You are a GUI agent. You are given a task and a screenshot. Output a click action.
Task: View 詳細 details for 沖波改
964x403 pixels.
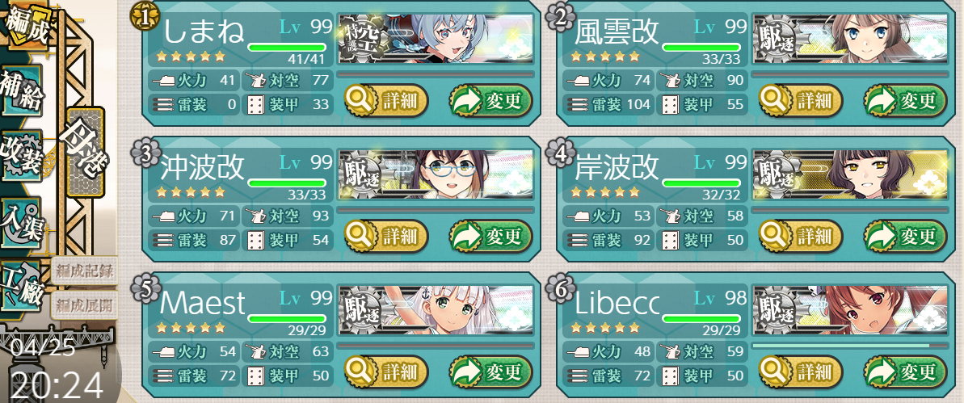[386, 236]
